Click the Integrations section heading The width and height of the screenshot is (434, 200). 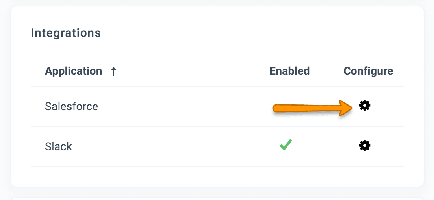point(66,33)
